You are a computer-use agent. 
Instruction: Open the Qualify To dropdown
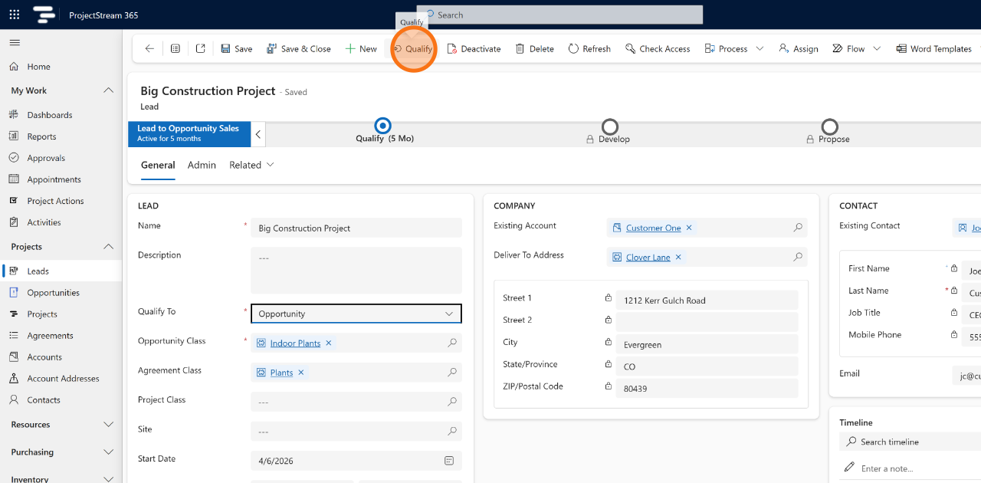[356, 314]
